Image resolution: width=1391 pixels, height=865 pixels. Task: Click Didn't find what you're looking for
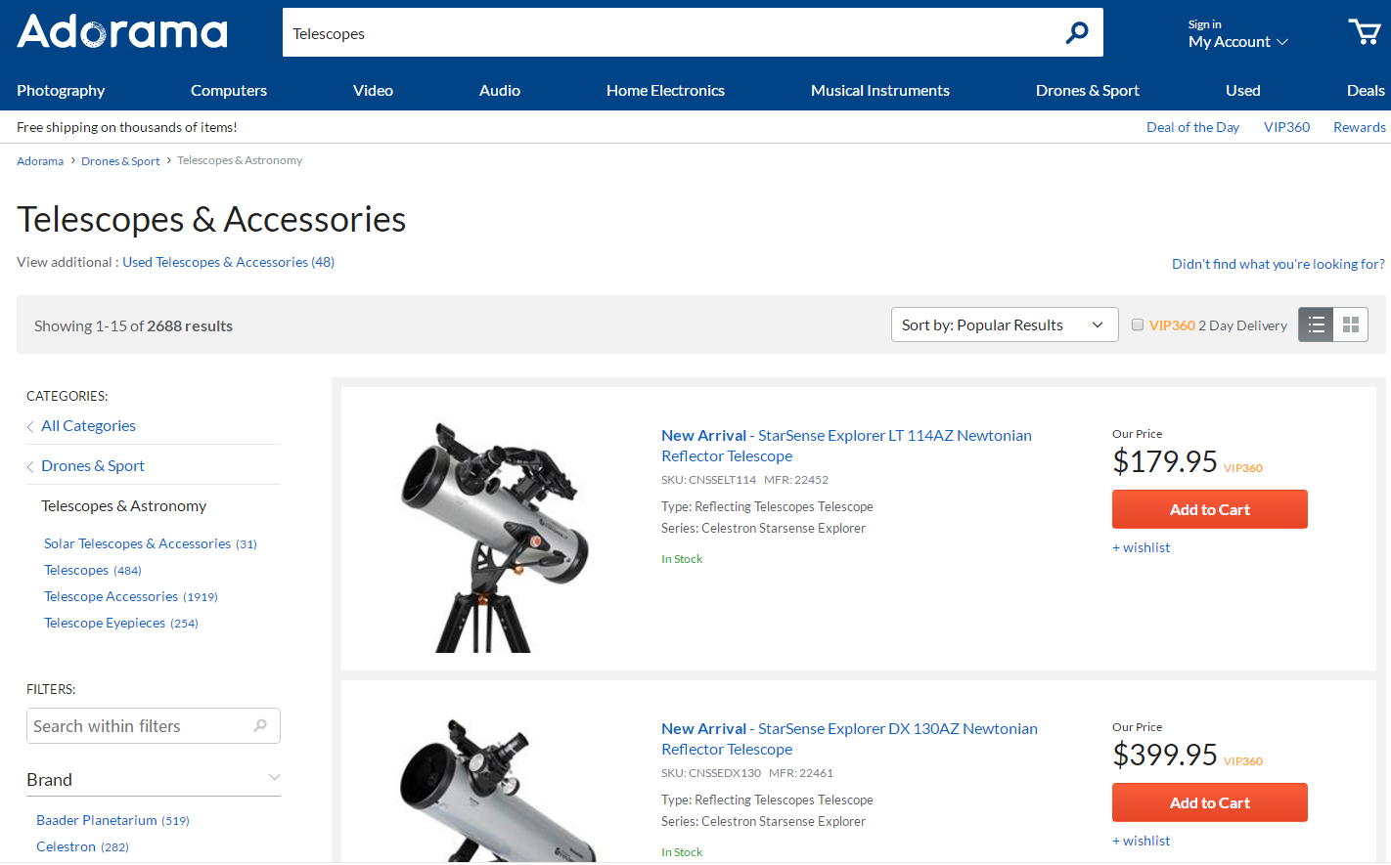click(1279, 264)
